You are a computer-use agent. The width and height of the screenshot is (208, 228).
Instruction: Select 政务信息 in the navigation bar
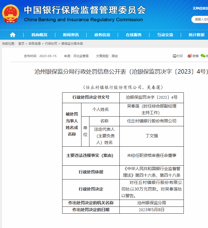click(102, 35)
